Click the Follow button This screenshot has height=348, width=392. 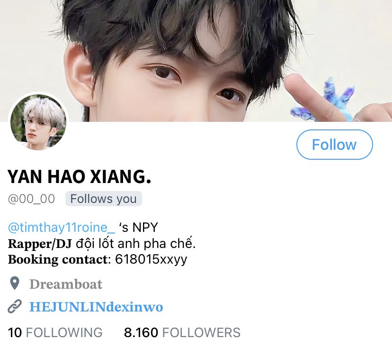pyautogui.click(x=335, y=145)
